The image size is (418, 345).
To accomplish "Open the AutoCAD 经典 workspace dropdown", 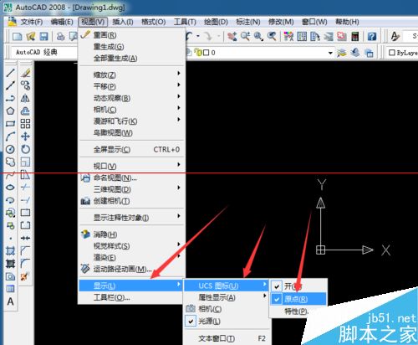I will (44, 52).
